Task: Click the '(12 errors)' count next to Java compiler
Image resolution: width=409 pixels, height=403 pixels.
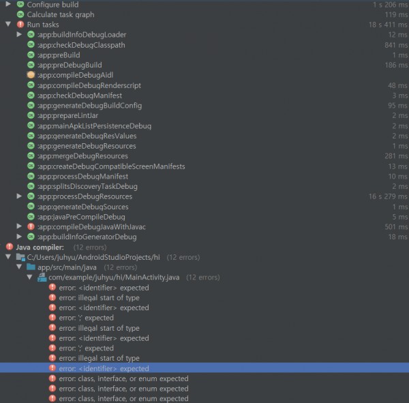Action: click(90, 247)
